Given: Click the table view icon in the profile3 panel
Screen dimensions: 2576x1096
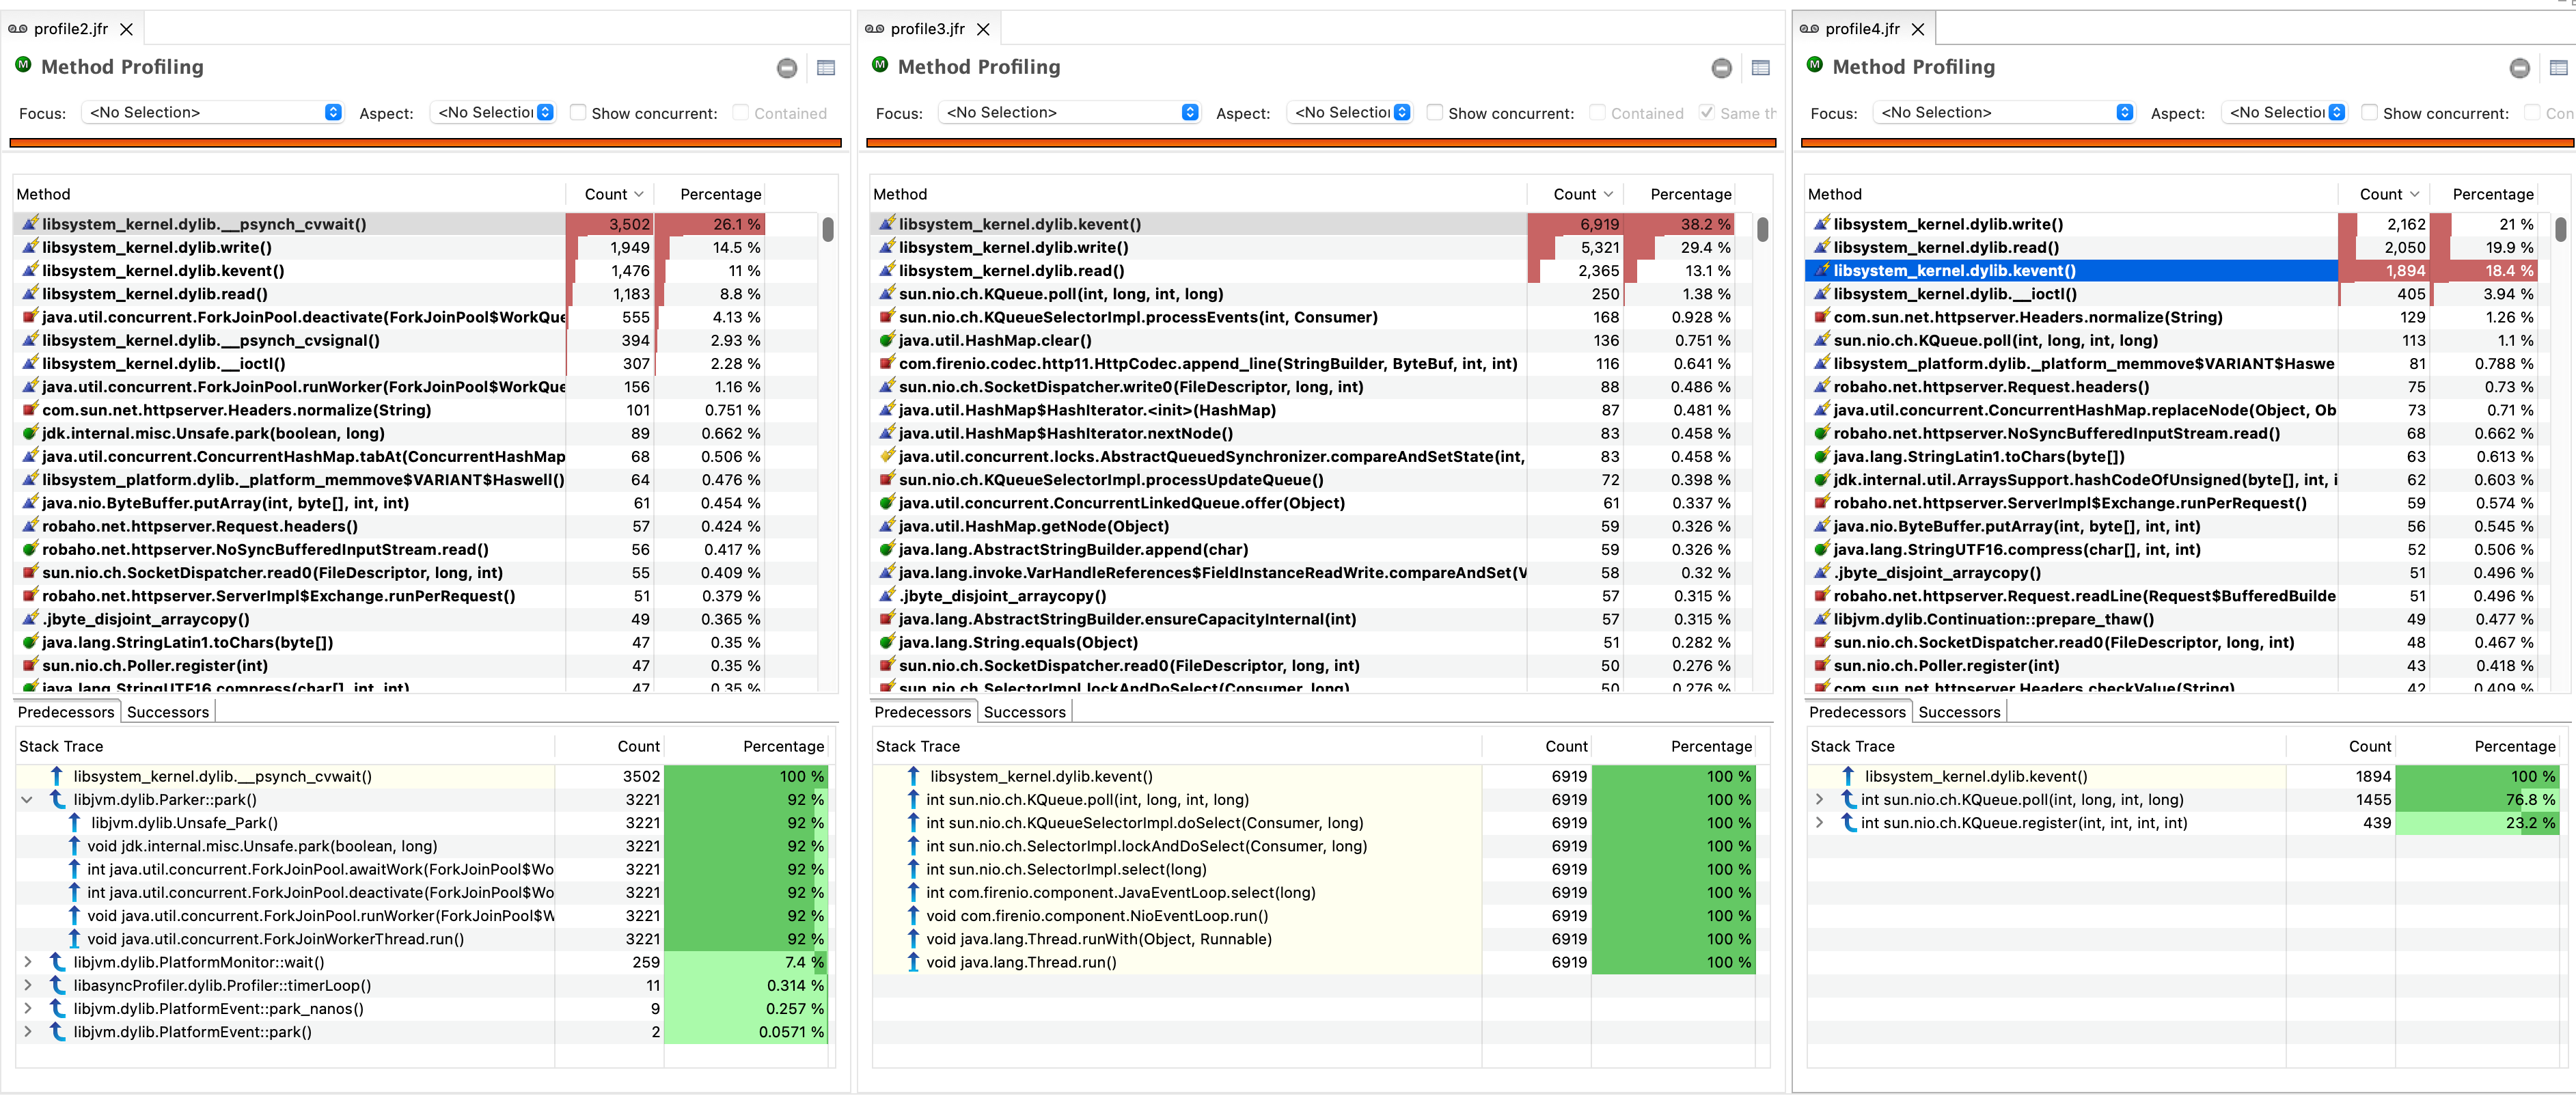Looking at the screenshot, I should [1760, 68].
